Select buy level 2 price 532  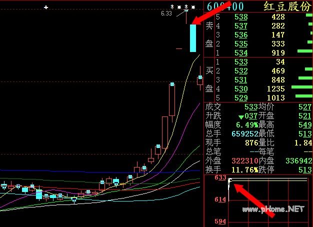pyautogui.click(x=241, y=71)
